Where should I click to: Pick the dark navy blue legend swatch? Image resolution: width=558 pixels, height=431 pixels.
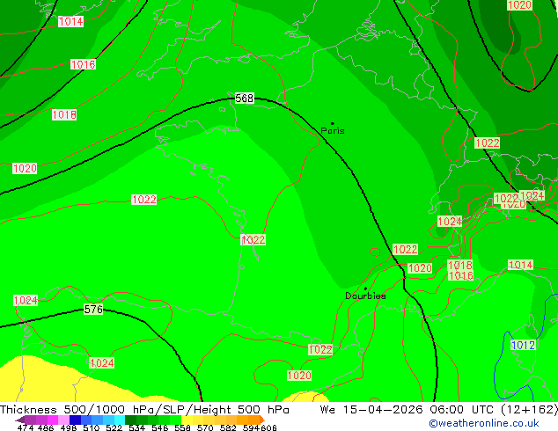[x=75, y=420]
